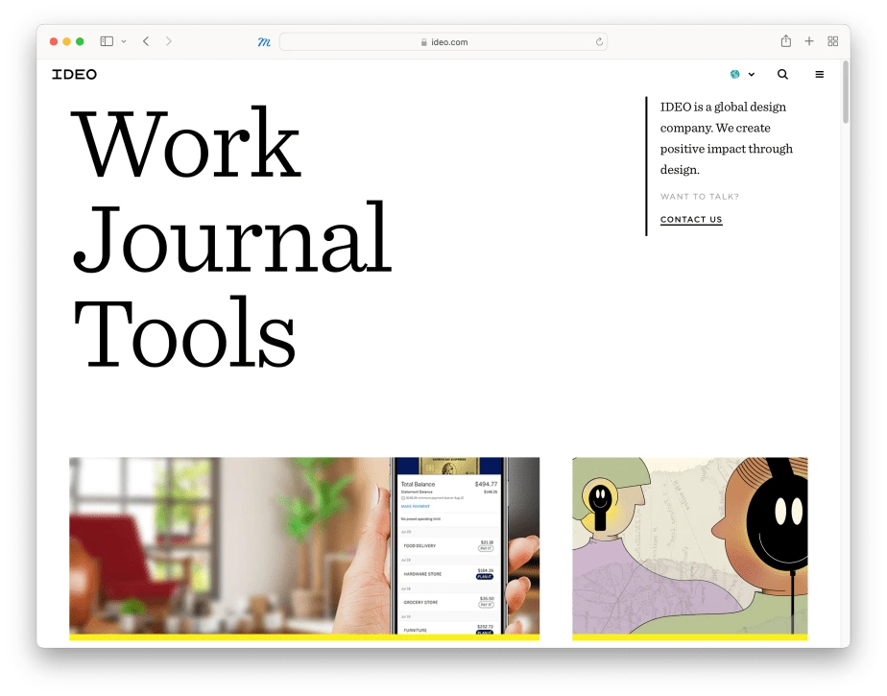Click the WANT TO TALK text
This screenshot has width=887, height=696.
(x=698, y=196)
